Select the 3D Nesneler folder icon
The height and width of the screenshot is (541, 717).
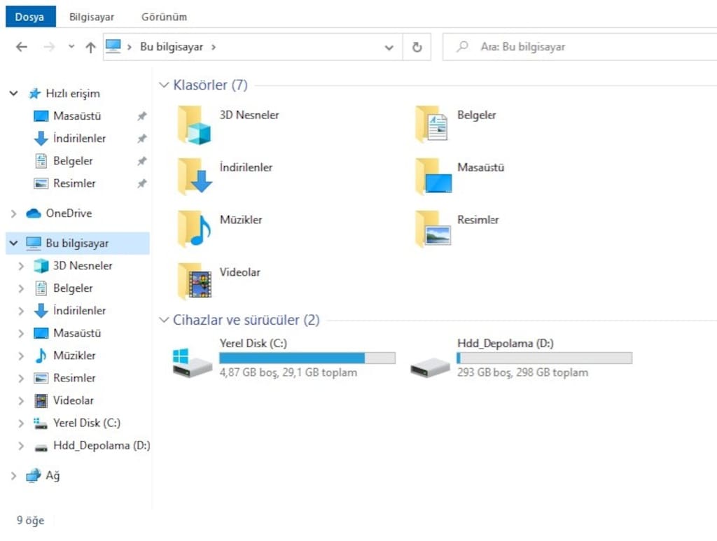point(195,125)
